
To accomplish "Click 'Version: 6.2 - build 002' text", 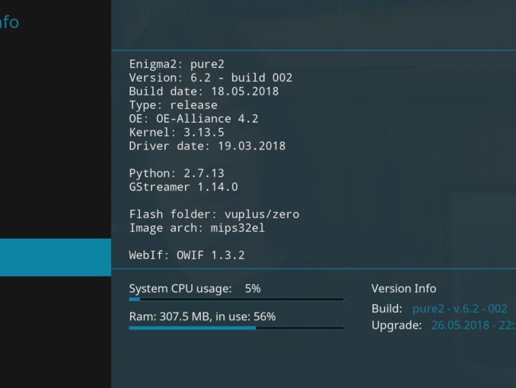I will (x=211, y=78).
